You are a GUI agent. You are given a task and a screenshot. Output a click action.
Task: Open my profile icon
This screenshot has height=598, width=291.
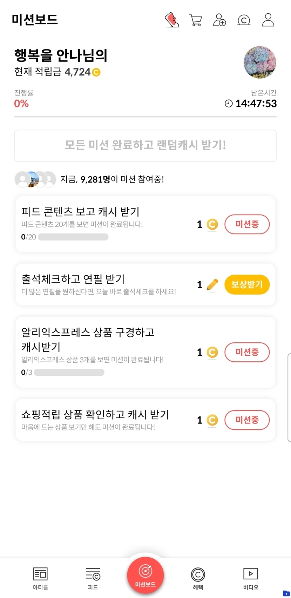coord(268,20)
